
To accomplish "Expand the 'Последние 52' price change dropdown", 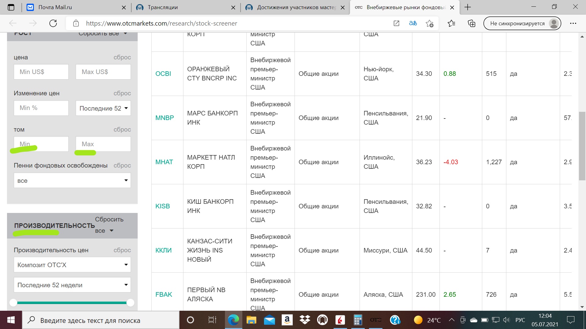I will coord(103,108).
